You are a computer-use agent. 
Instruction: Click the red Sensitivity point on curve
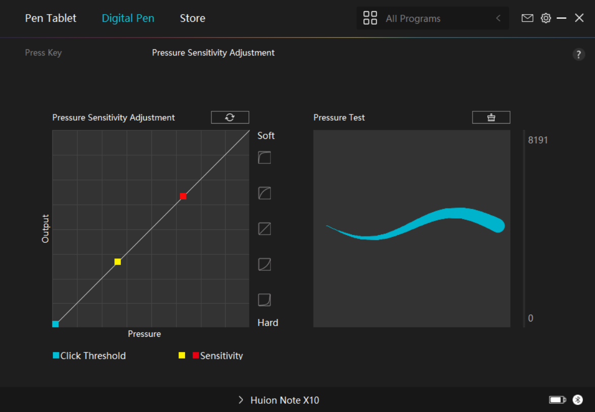coord(183,196)
